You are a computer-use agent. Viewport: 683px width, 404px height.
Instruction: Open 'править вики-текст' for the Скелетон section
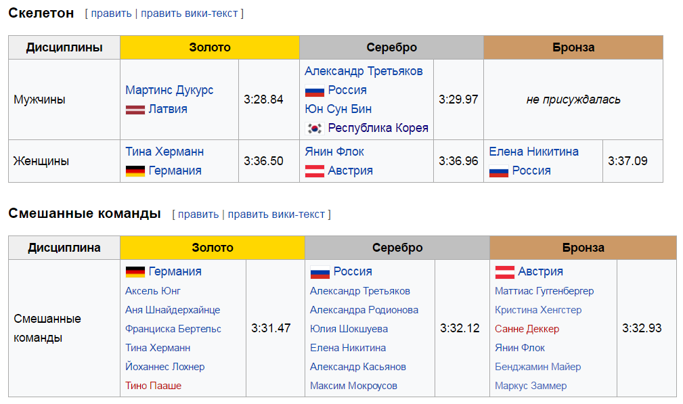point(190,14)
